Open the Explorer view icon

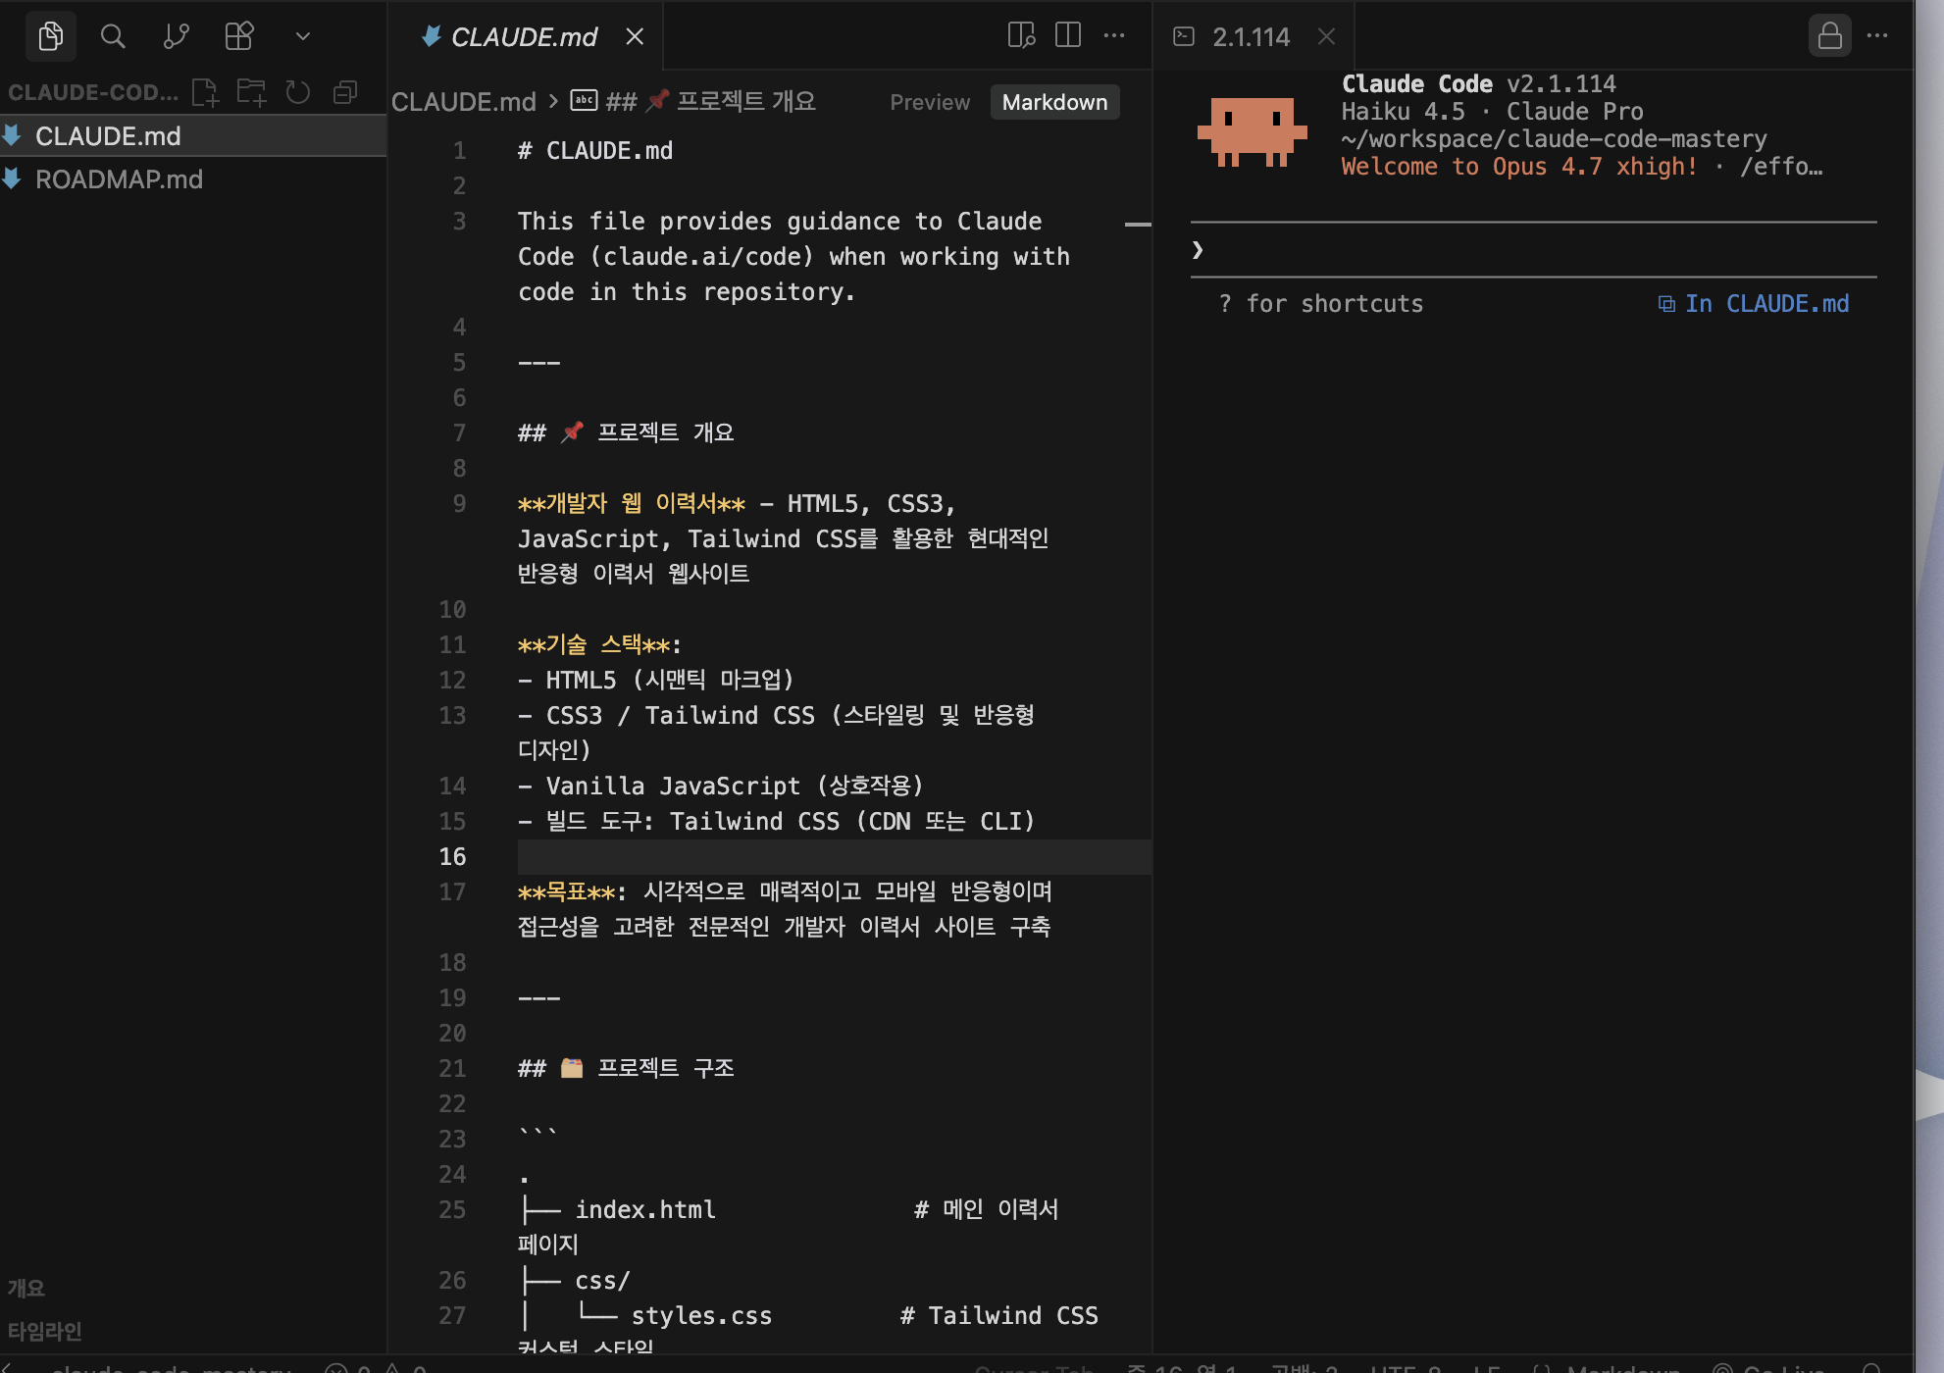[x=50, y=36]
